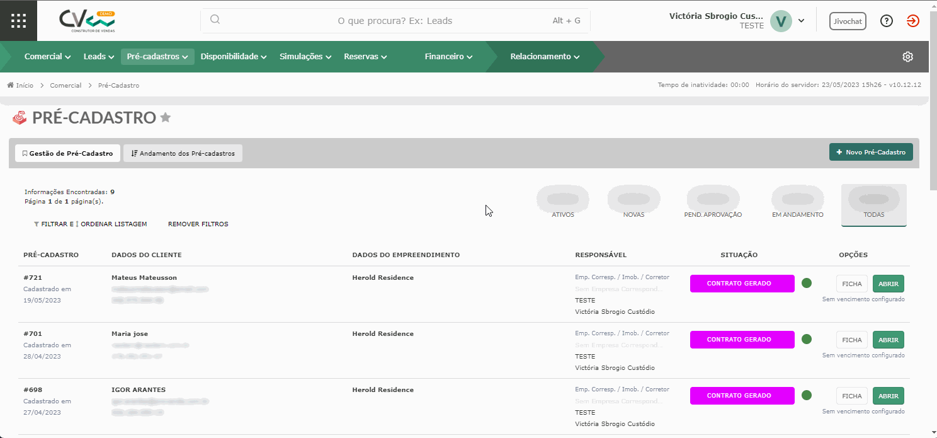The height and width of the screenshot is (438, 937).
Task: Open the Disponibilidade menu dropdown
Action: pos(234,57)
